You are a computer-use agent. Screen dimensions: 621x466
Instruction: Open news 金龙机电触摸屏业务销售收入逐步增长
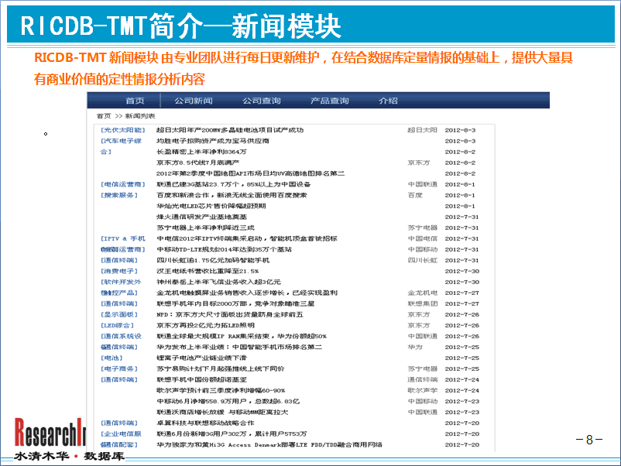(x=247, y=293)
